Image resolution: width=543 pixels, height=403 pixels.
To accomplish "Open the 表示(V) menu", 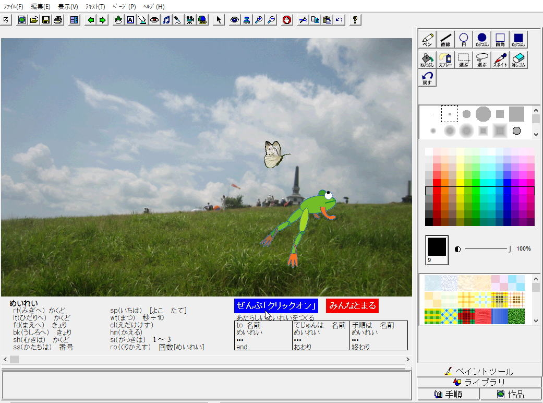I will tap(68, 7).
